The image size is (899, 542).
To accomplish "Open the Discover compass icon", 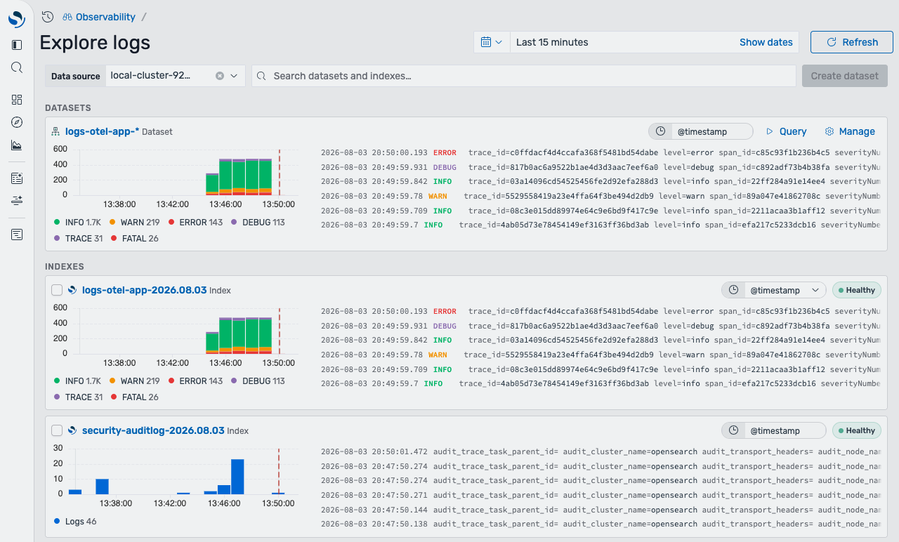I will (17, 122).
